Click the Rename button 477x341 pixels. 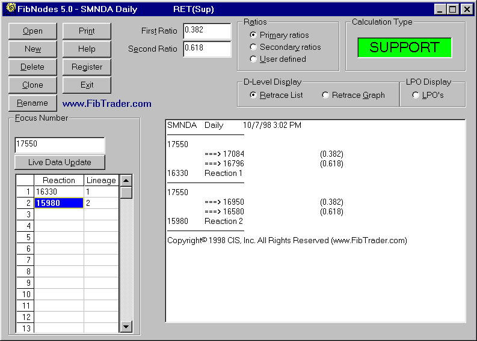coord(32,103)
